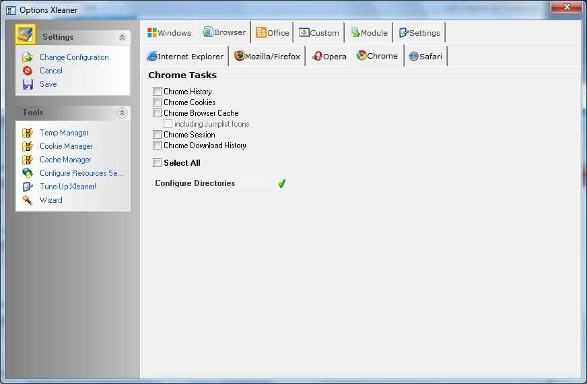This screenshot has width=587, height=384.
Task: Click the Office logo icon on Office tab
Action: point(261,32)
